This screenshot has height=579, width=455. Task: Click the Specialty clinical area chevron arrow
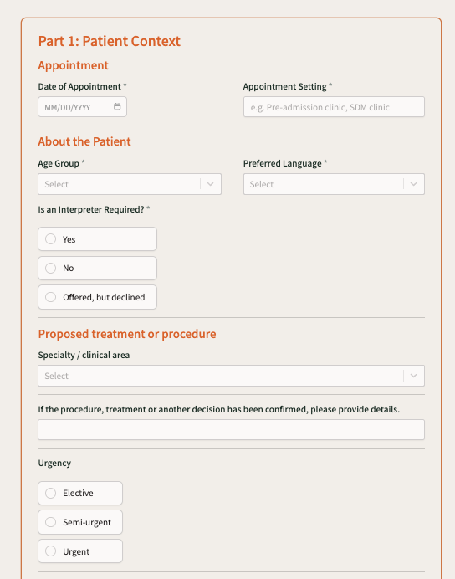414,376
